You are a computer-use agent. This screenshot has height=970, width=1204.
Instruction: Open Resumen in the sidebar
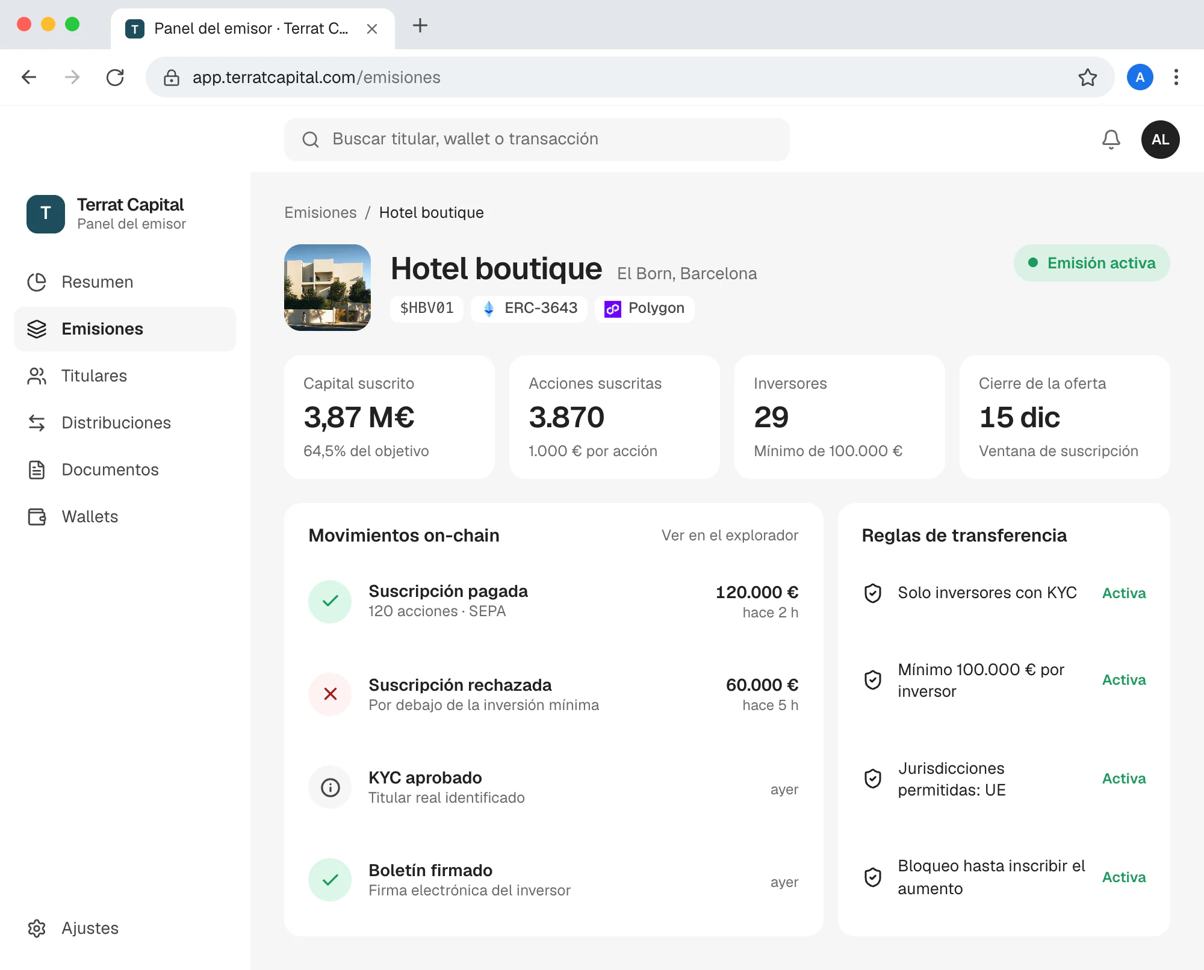pyautogui.click(x=125, y=282)
